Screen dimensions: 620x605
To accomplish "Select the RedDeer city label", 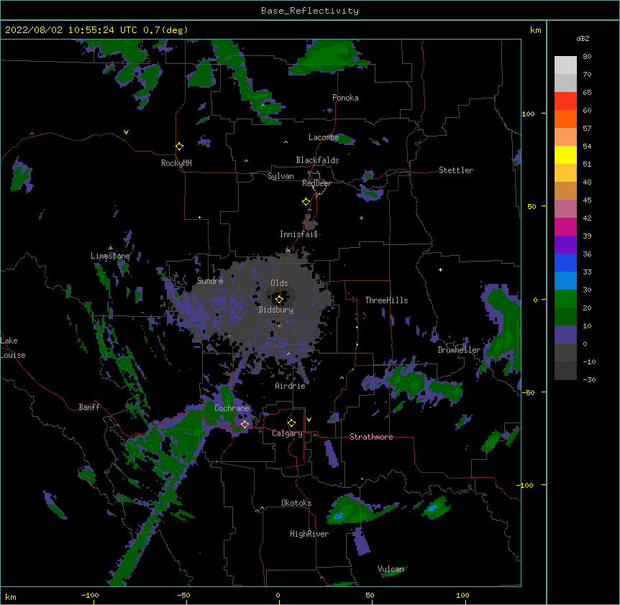I will [316, 183].
